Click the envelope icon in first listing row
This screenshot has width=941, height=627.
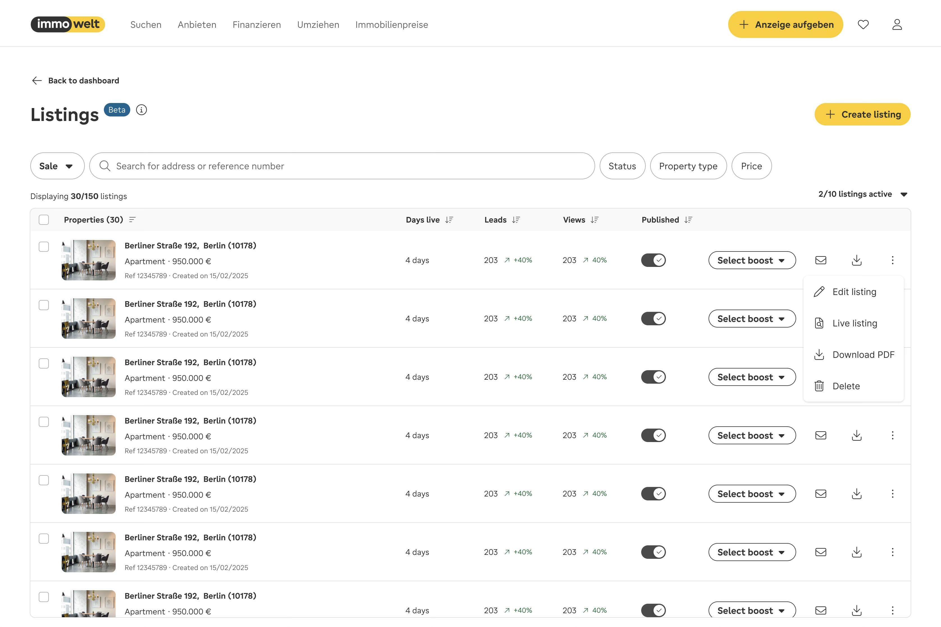(821, 260)
